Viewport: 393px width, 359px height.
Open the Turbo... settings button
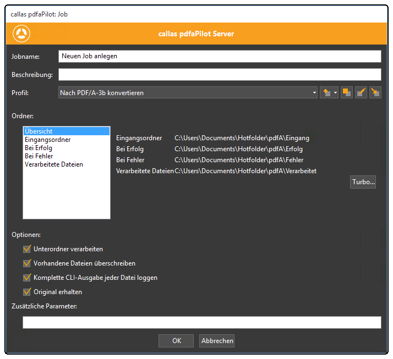click(363, 182)
